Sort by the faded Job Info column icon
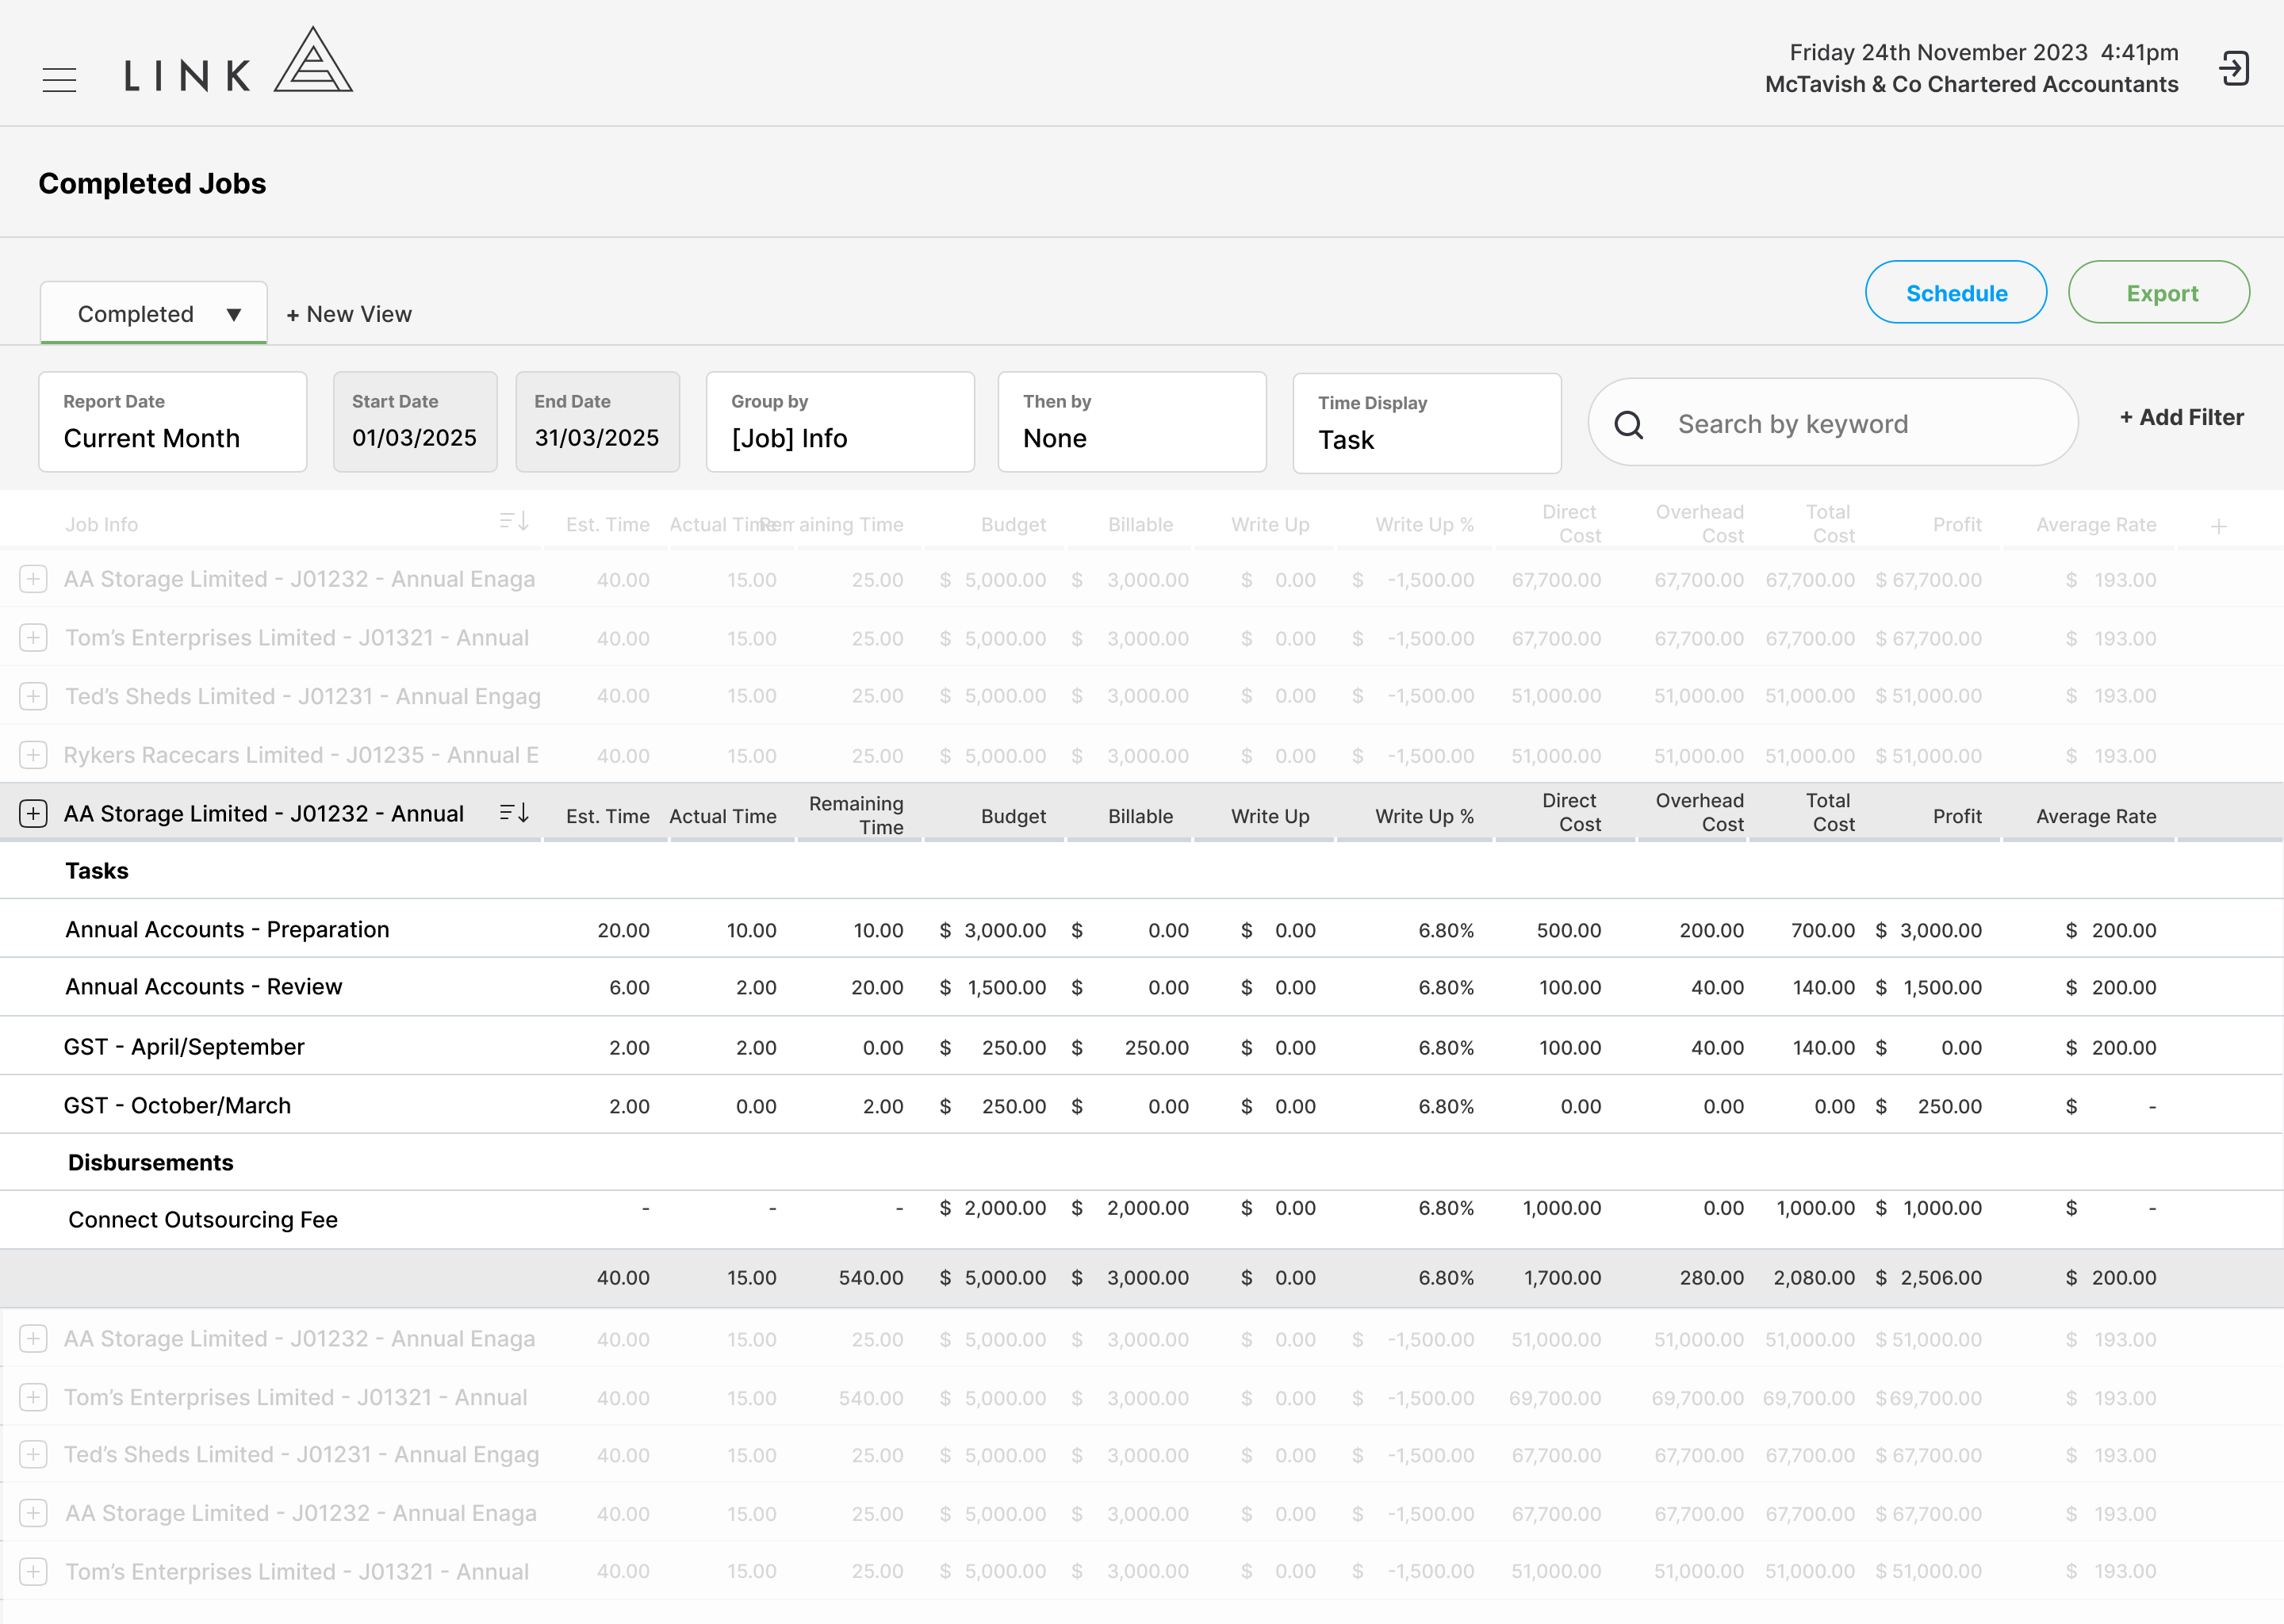 [x=514, y=522]
